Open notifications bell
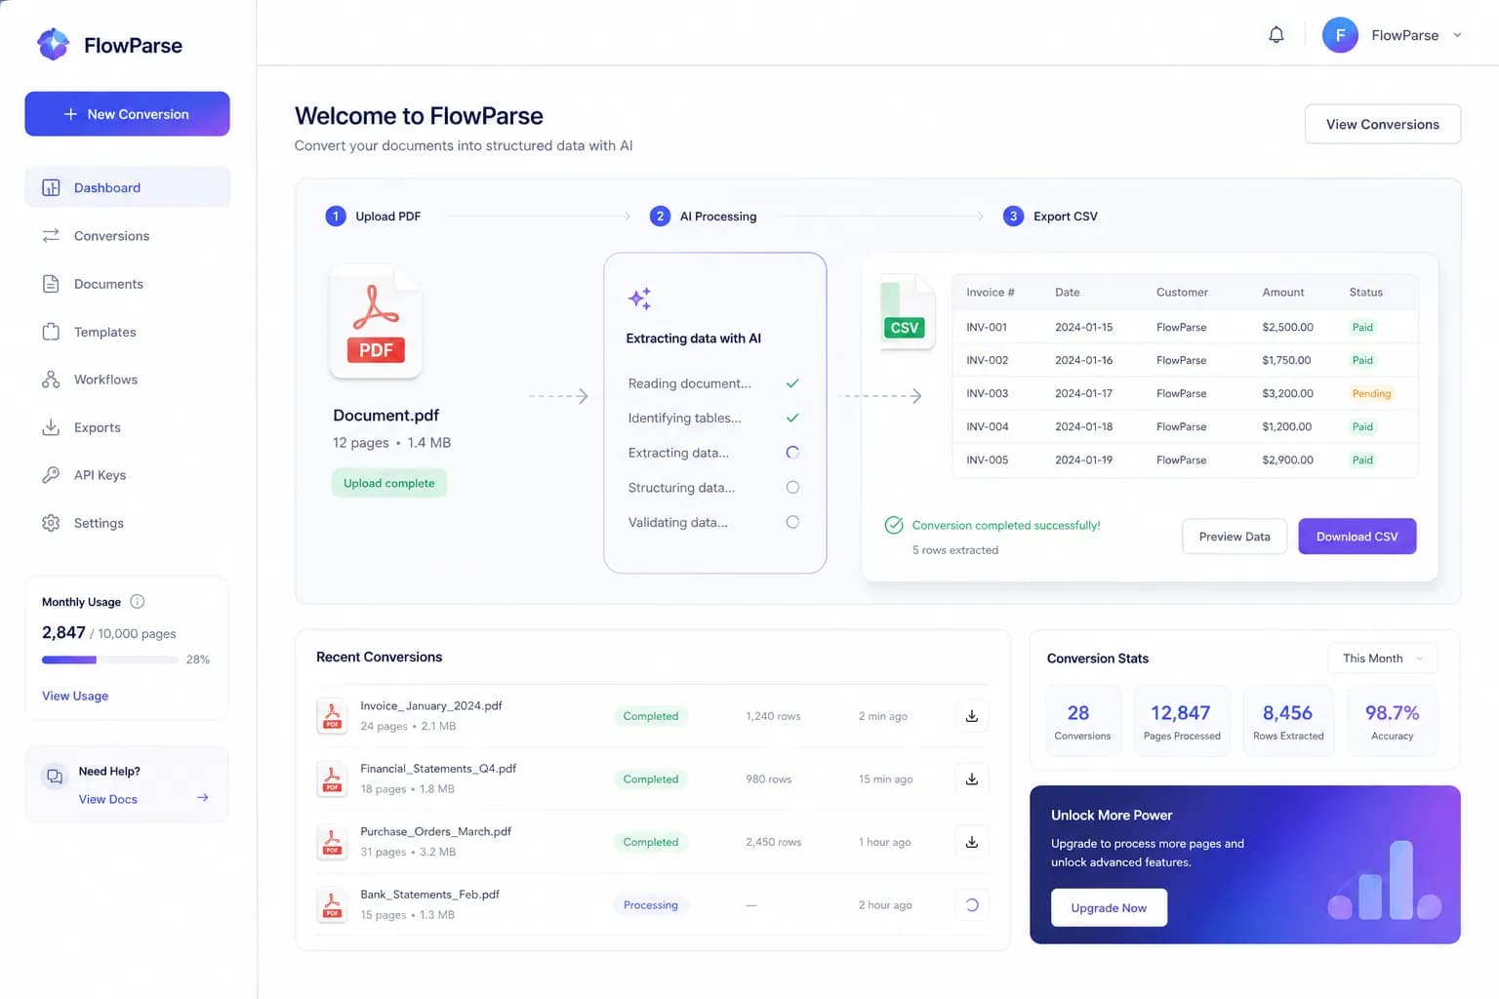The width and height of the screenshot is (1499, 999). [1276, 35]
